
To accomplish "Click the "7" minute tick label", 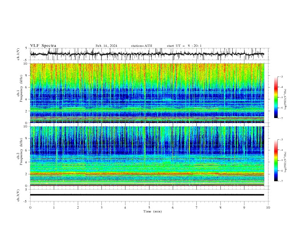I will [x=197, y=207].
